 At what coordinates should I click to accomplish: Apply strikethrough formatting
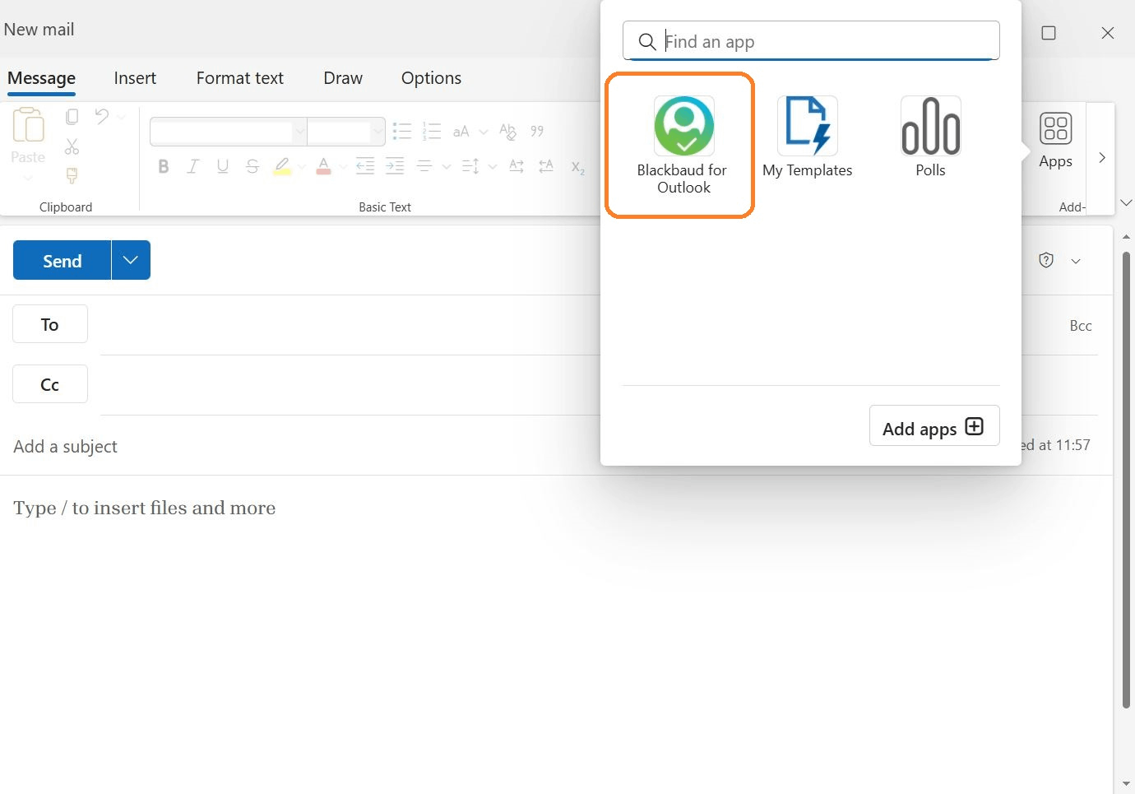tap(252, 165)
